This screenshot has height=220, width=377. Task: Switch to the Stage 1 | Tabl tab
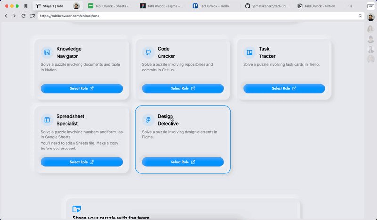[x=57, y=6]
